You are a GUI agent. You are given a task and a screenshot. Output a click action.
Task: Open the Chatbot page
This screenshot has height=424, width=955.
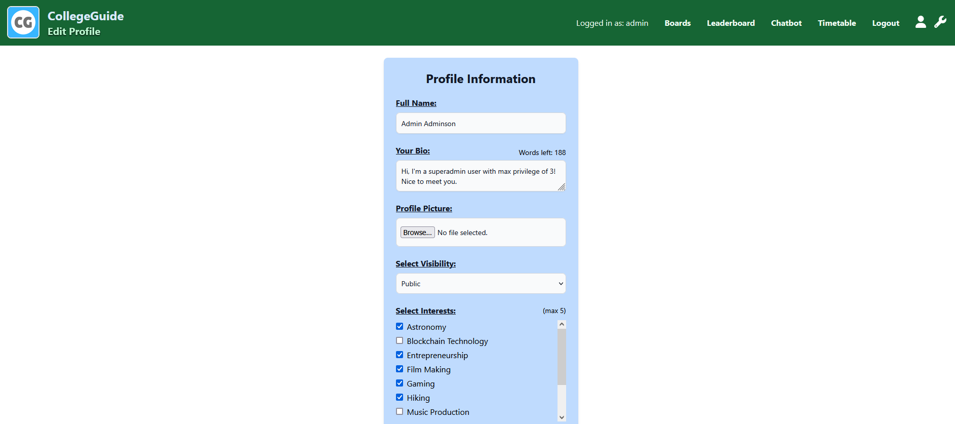pyautogui.click(x=786, y=23)
